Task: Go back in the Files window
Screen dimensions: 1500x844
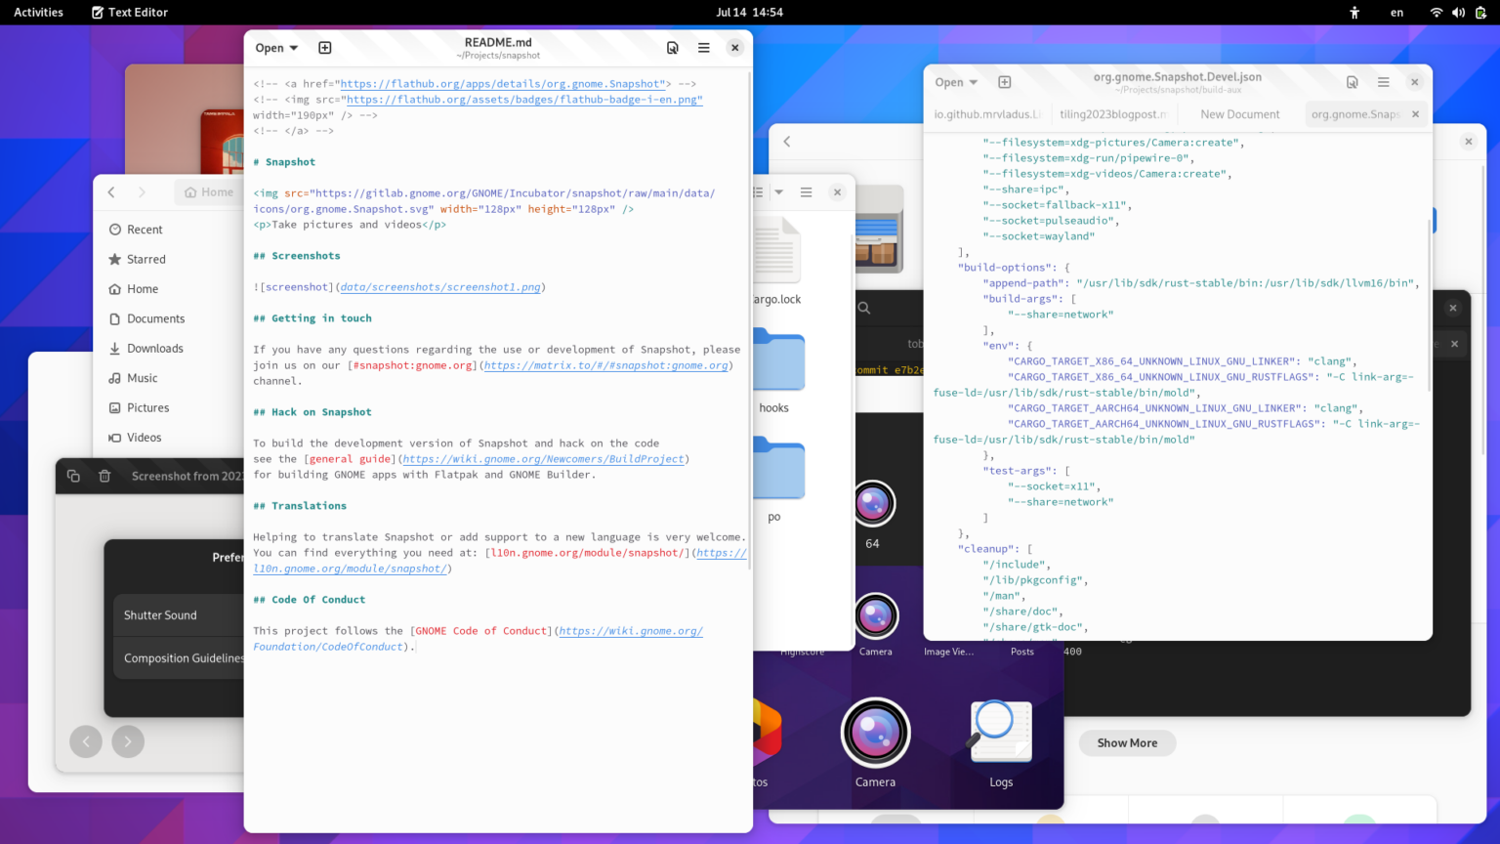Action: coord(111,192)
